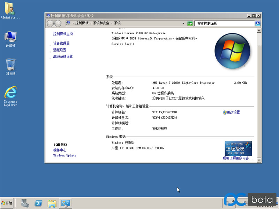This screenshot has height=209, width=279.
Task: Click the text "Windows Server 2008 R2 Enterprise"
Action: pyautogui.click(x=138, y=33)
